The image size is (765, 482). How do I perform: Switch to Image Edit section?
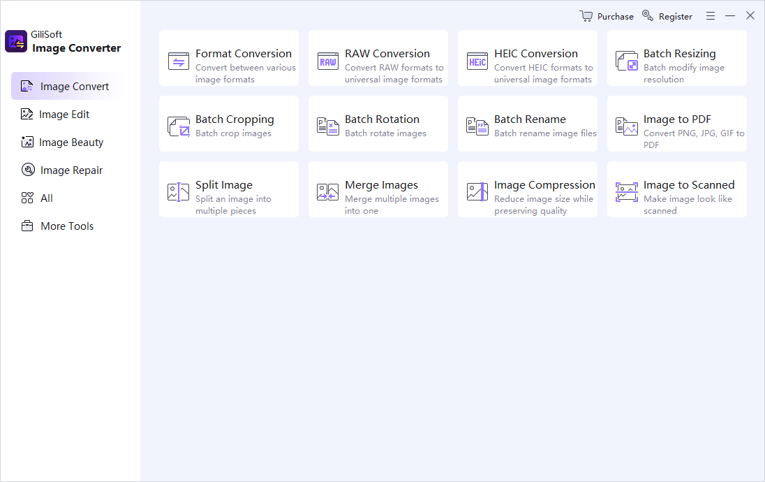[x=64, y=115]
